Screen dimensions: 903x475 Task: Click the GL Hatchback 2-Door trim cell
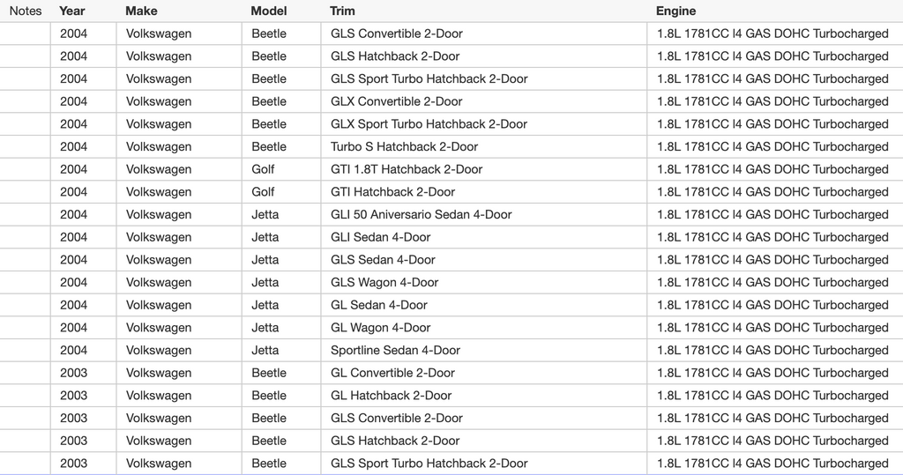pyautogui.click(x=391, y=396)
